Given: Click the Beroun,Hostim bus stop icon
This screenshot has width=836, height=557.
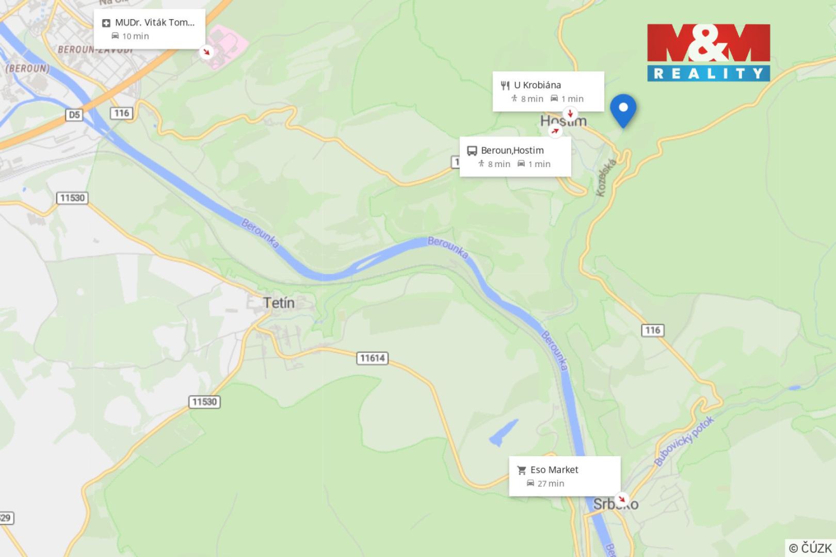Looking at the screenshot, I should click(472, 151).
